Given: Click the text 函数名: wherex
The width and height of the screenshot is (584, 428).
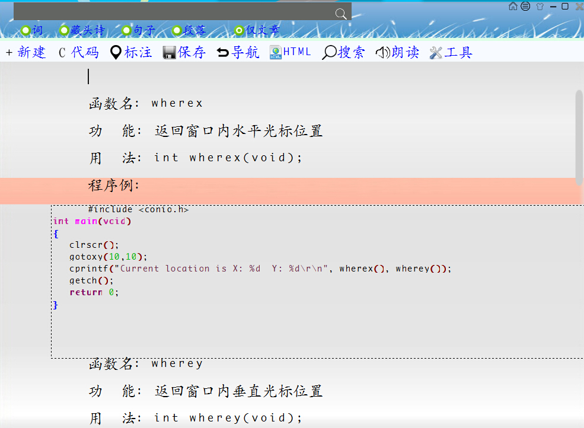Looking at the screenshot, I should pyautogui.click(x=146, y=103).
